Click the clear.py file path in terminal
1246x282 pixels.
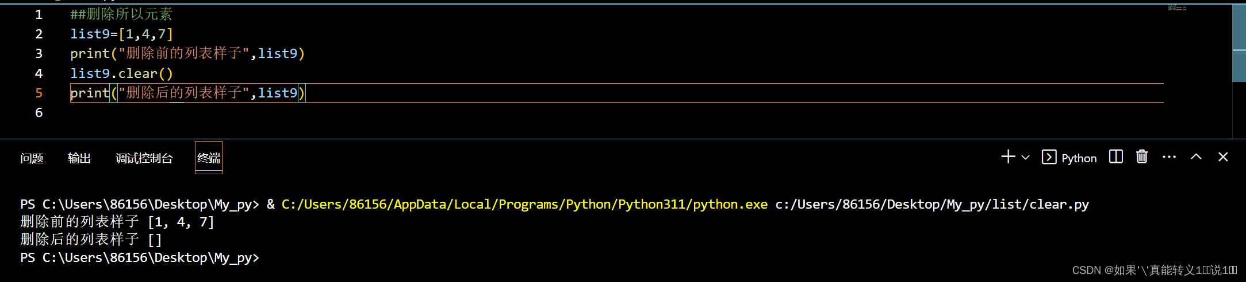click(932, 205)
